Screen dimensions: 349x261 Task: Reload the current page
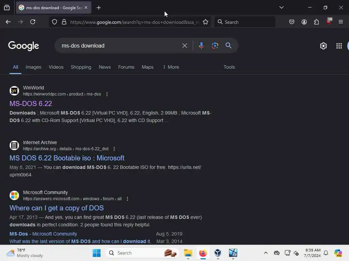click(33, 22)
